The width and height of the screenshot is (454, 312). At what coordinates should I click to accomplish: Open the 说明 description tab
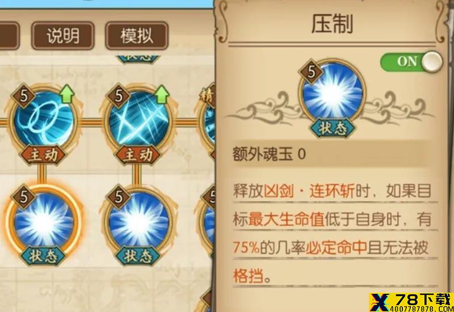point(63,36)
